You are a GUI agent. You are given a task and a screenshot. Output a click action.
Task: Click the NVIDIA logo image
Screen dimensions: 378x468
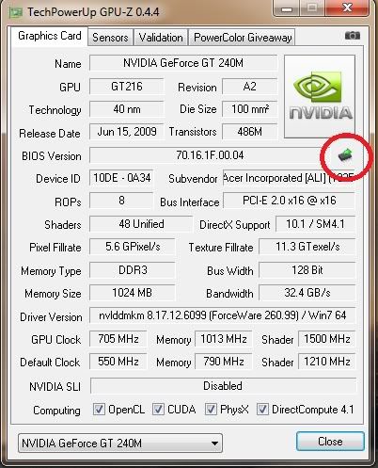(320, 96)
